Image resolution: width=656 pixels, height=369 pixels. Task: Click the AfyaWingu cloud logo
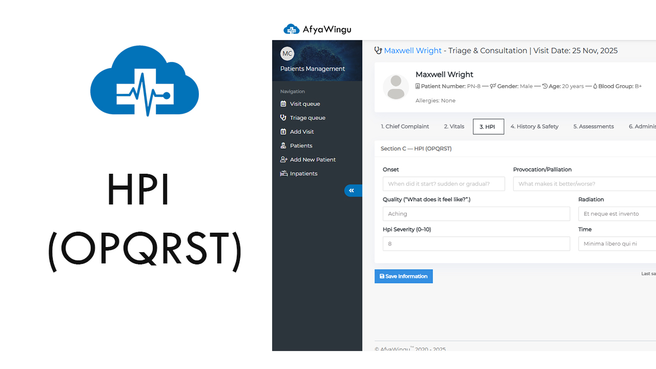pyautogui.click(x=292, y=29)
